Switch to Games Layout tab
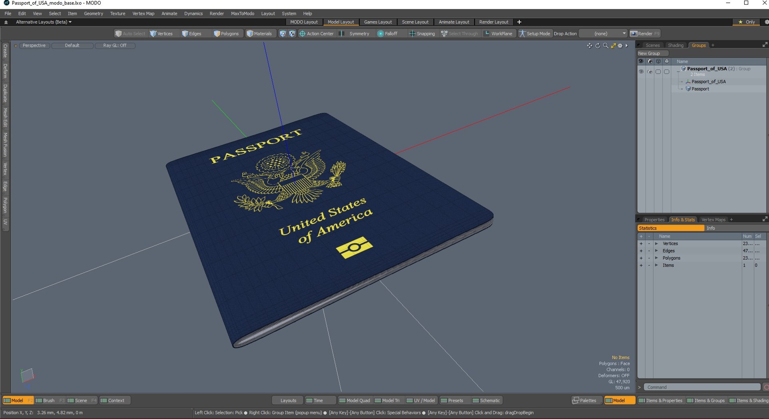Screen dimensions: 769x419 click(x=378, y=22)
